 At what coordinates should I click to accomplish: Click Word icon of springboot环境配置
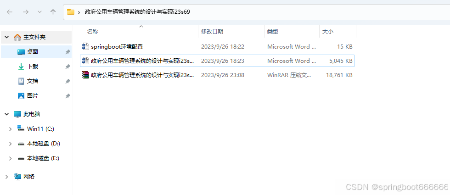pyautogui.click(x=85, y=46)
